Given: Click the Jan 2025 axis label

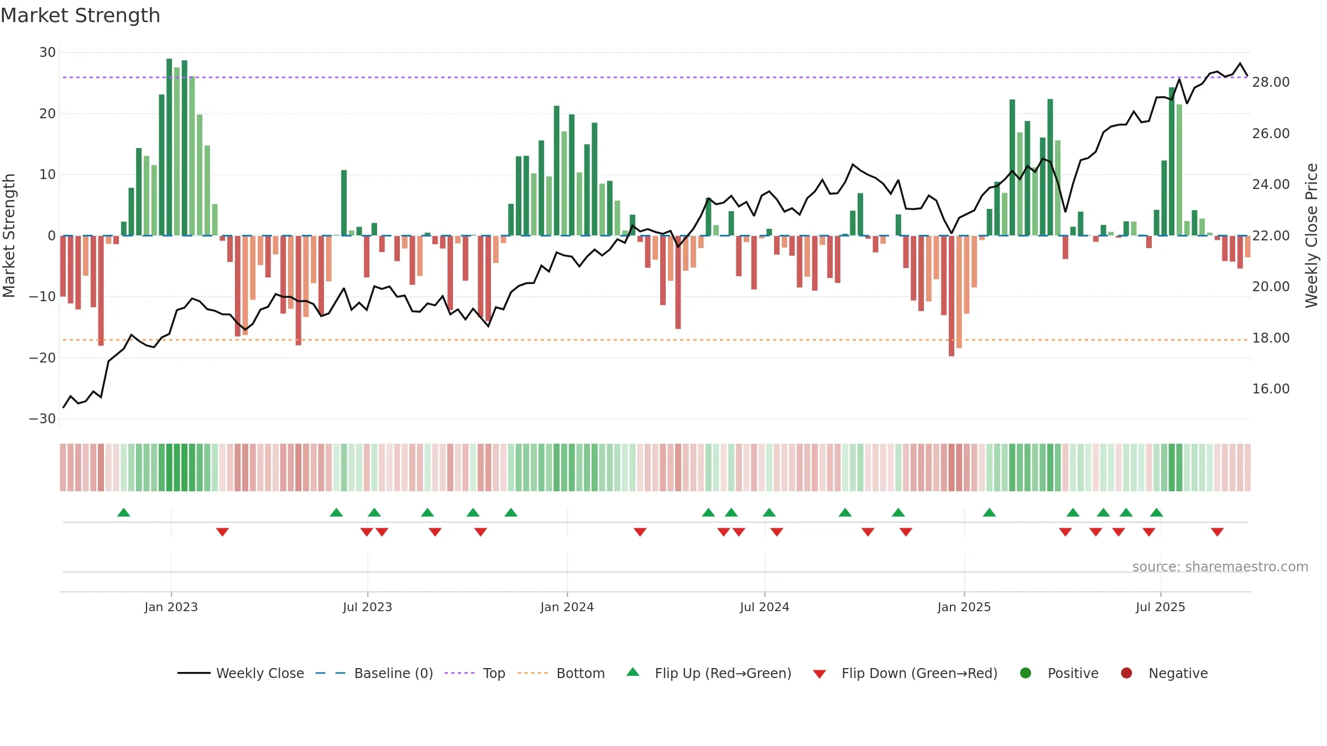Looking at the screenshot, I should [964, 607].
